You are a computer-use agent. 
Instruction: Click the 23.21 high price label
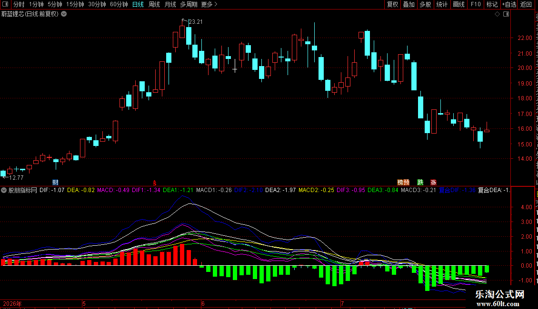tap(196, 21)
